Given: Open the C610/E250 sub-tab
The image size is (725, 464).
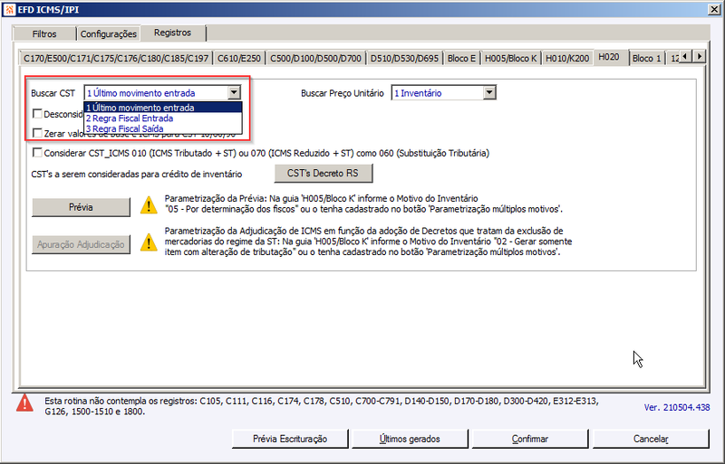Looking at the screenshot, I should 239,58.
